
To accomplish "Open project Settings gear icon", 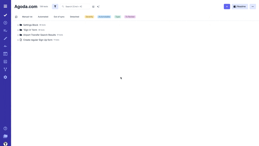I will [x=5, y=77].
